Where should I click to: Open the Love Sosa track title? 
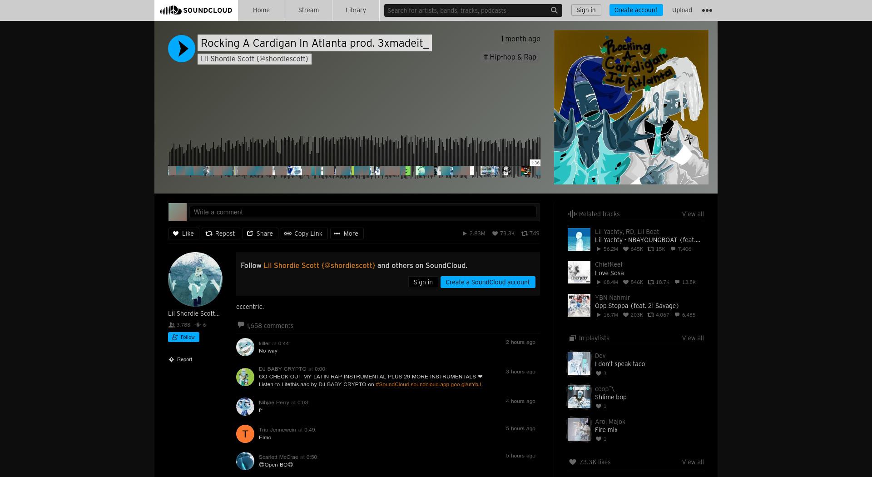click(x=609, y=273)
